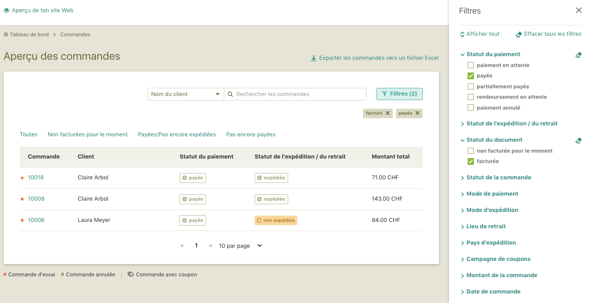The width and height of the screenshot is (589, 303).
Task: Remove the payée filter tag with its X
Action: tap(417, 113)
